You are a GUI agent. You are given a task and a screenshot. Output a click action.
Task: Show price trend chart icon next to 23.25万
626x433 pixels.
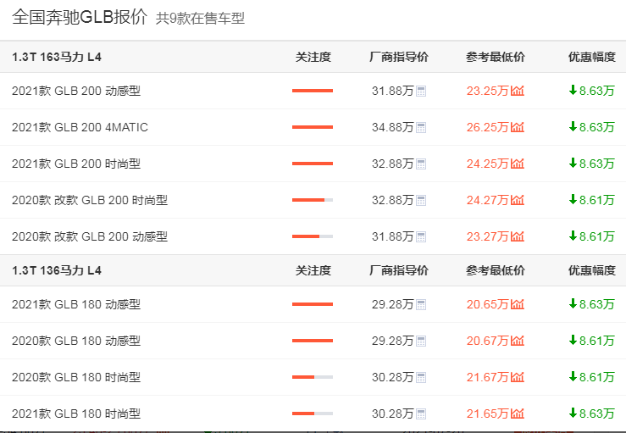click(x=518, y=91)
